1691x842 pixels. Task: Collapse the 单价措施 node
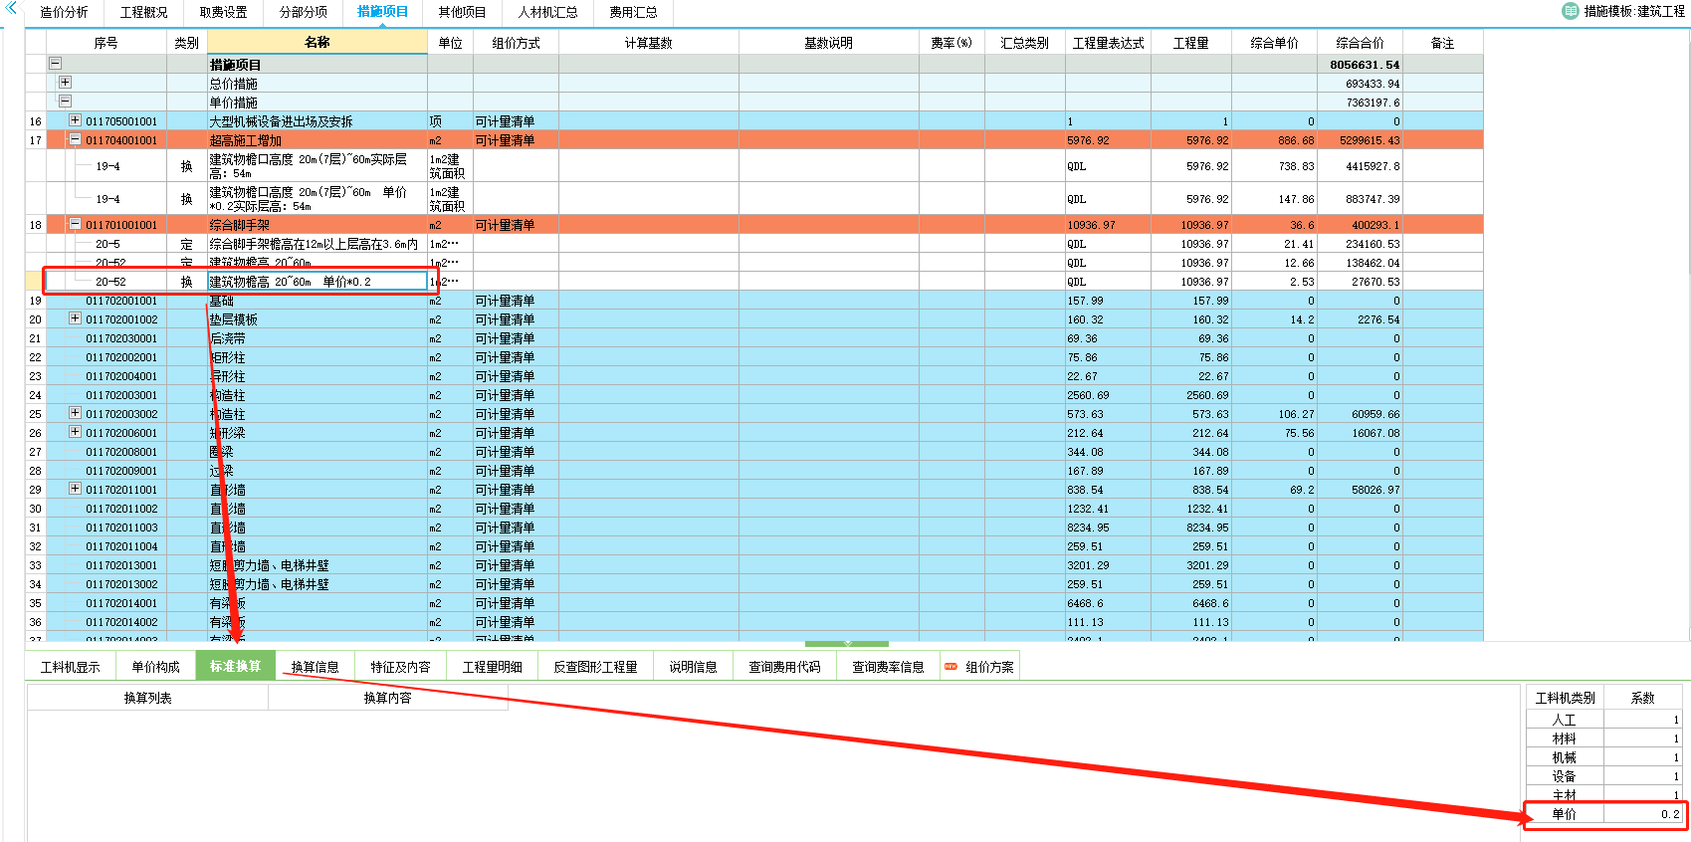65,102
